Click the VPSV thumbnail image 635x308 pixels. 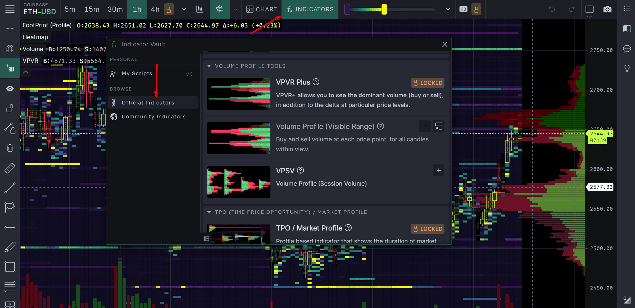[238, 182]
